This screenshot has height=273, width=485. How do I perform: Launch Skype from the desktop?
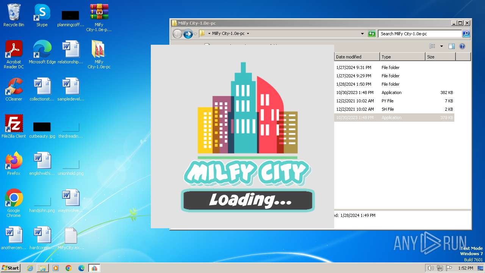(42, 15)
